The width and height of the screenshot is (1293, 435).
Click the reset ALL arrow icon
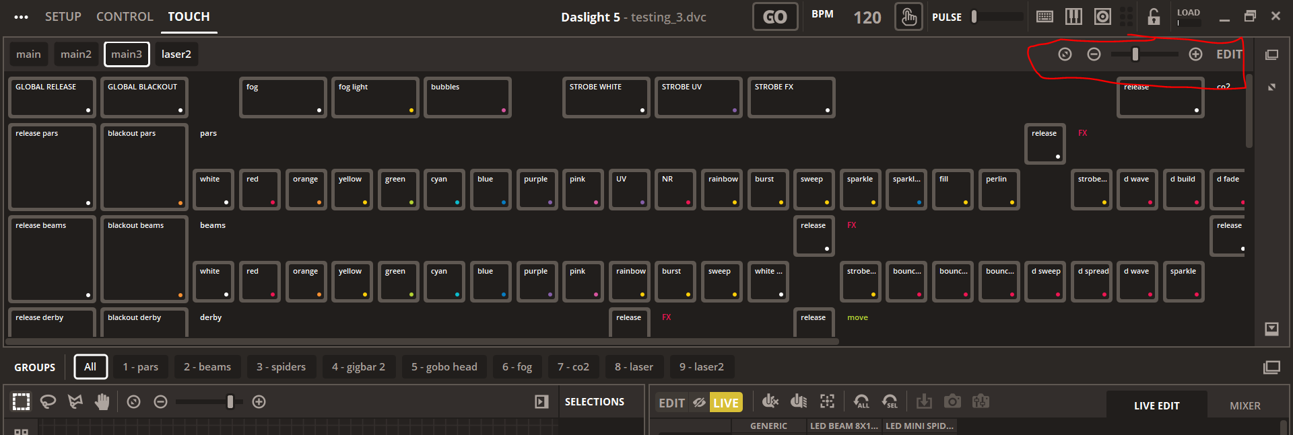[861, 401]
